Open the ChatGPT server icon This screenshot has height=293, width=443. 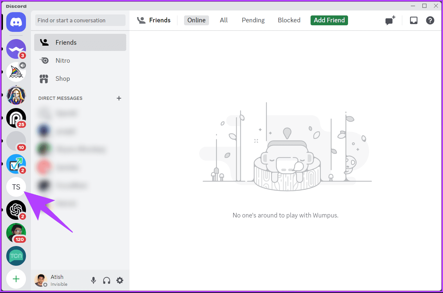coord(16,210)
